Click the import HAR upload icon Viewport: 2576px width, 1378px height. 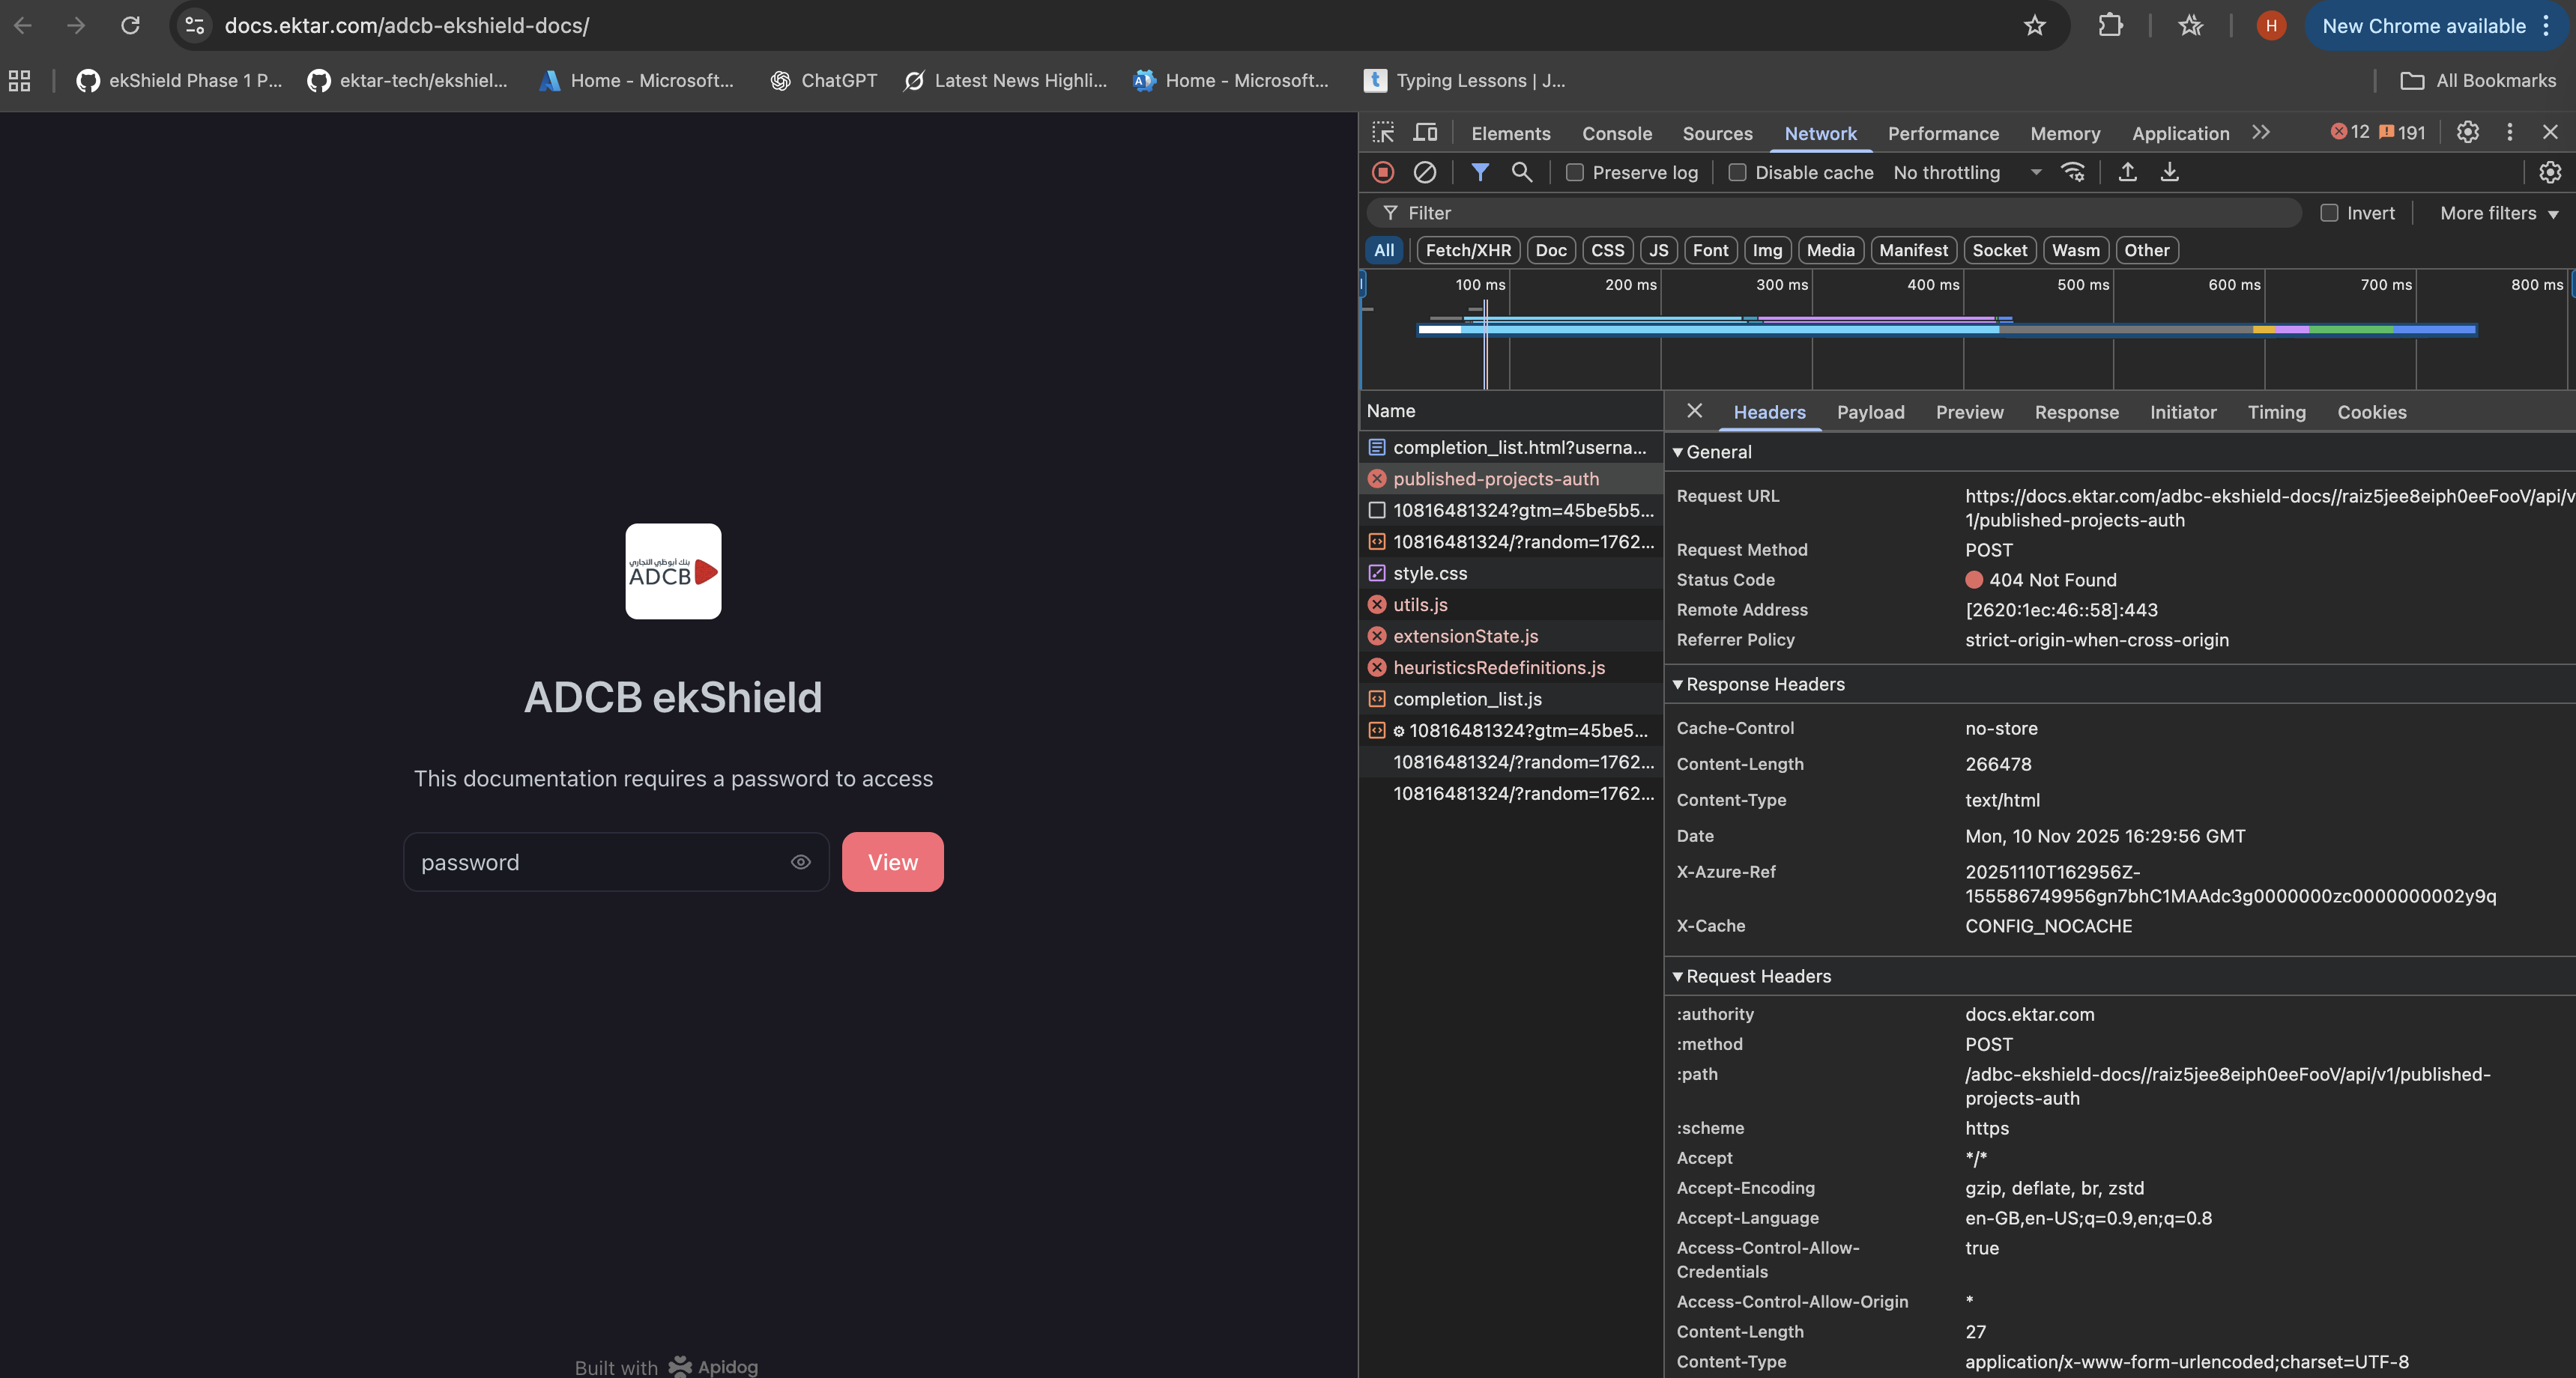click(2127, 172)
